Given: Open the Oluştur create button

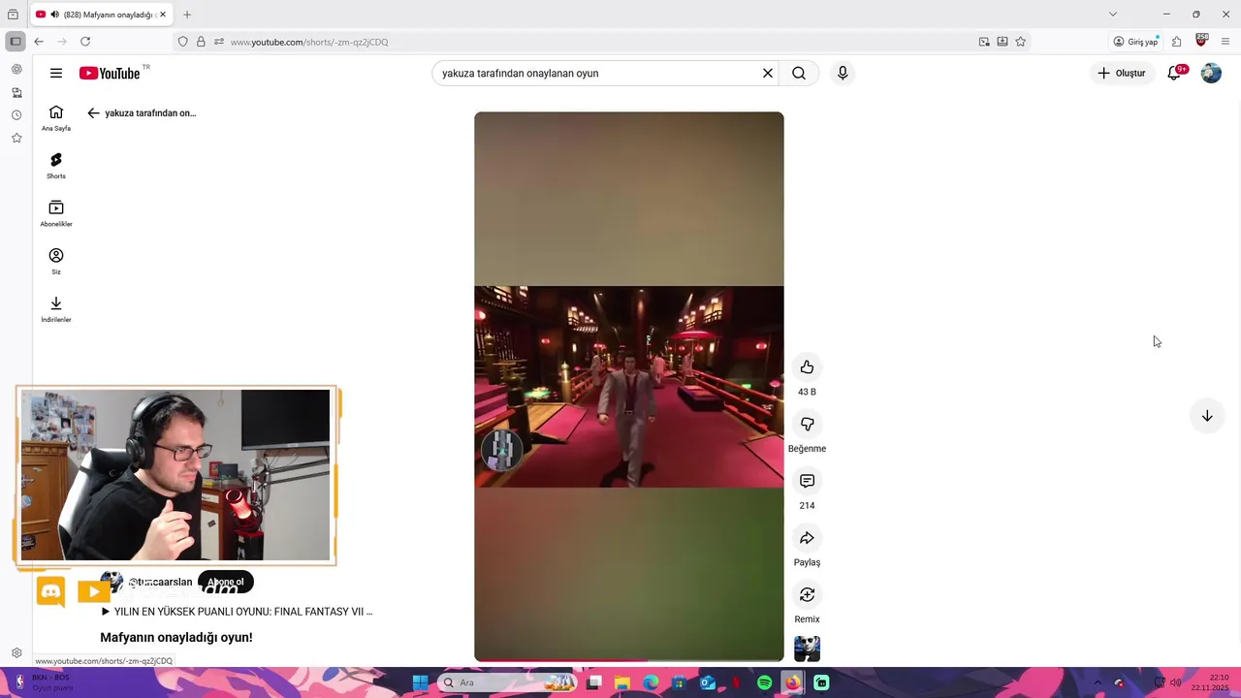Looking at the screenshot, I should [x=1122, y=73].
